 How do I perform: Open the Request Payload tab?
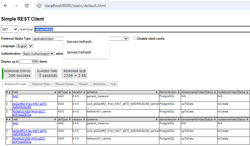coord(64,84)
